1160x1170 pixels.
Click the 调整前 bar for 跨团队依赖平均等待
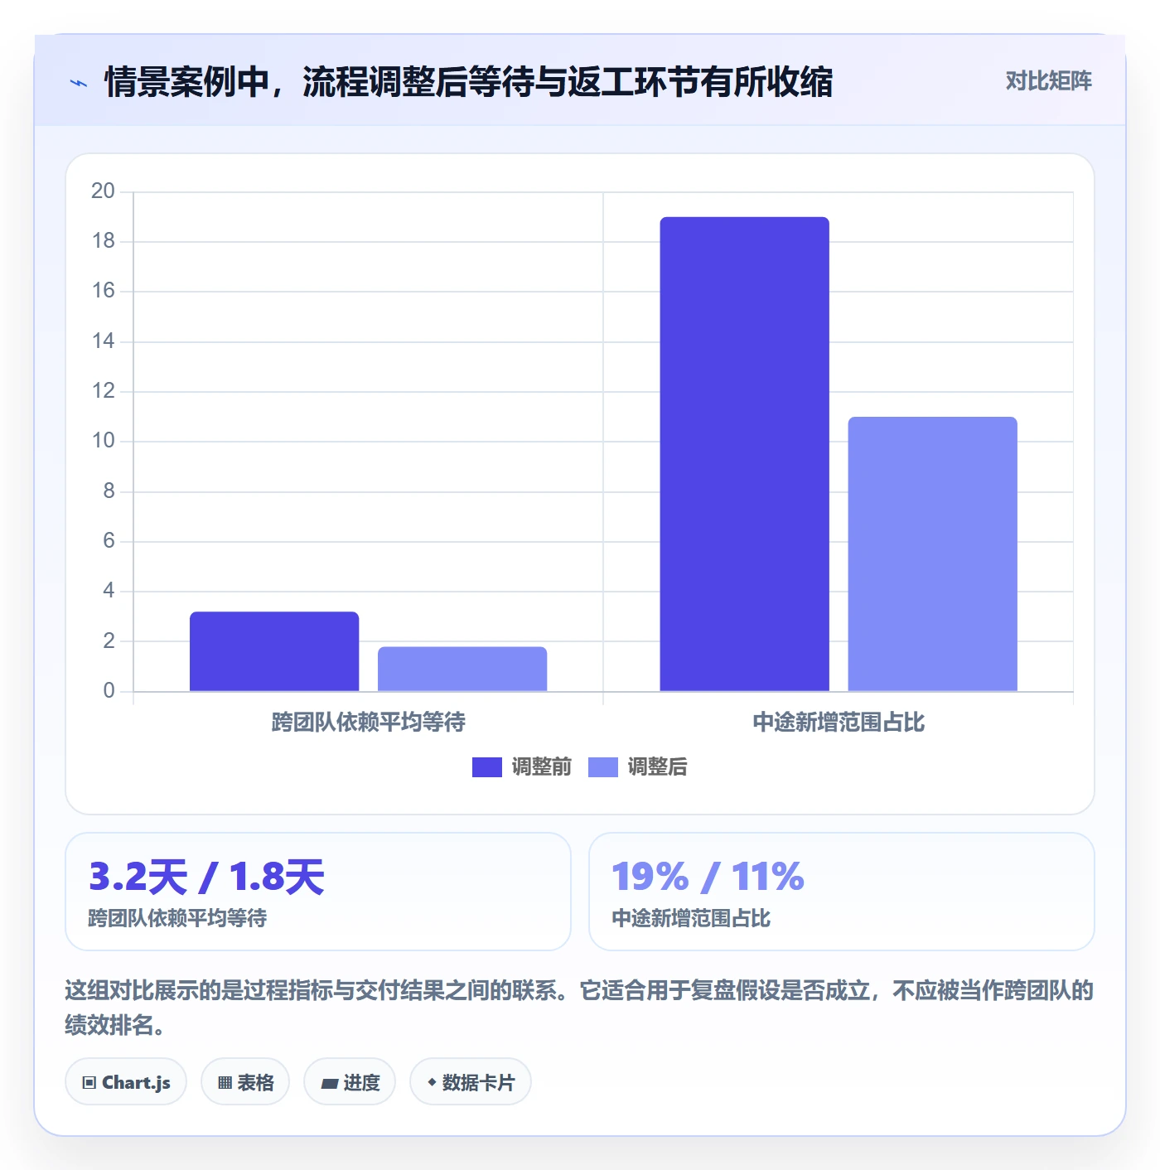pos(274,651)
